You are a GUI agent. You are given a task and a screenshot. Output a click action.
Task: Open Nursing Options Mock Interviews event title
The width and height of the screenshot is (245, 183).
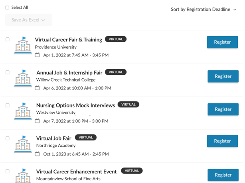(75, 105)
